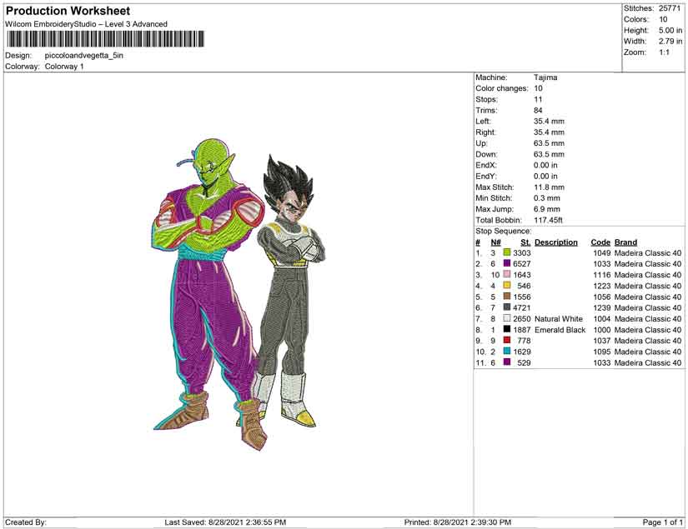Click the Up value '63.5 mm'
Image resolution: width=688 pixels, height=529 pixels.
[x=549, y=143]
